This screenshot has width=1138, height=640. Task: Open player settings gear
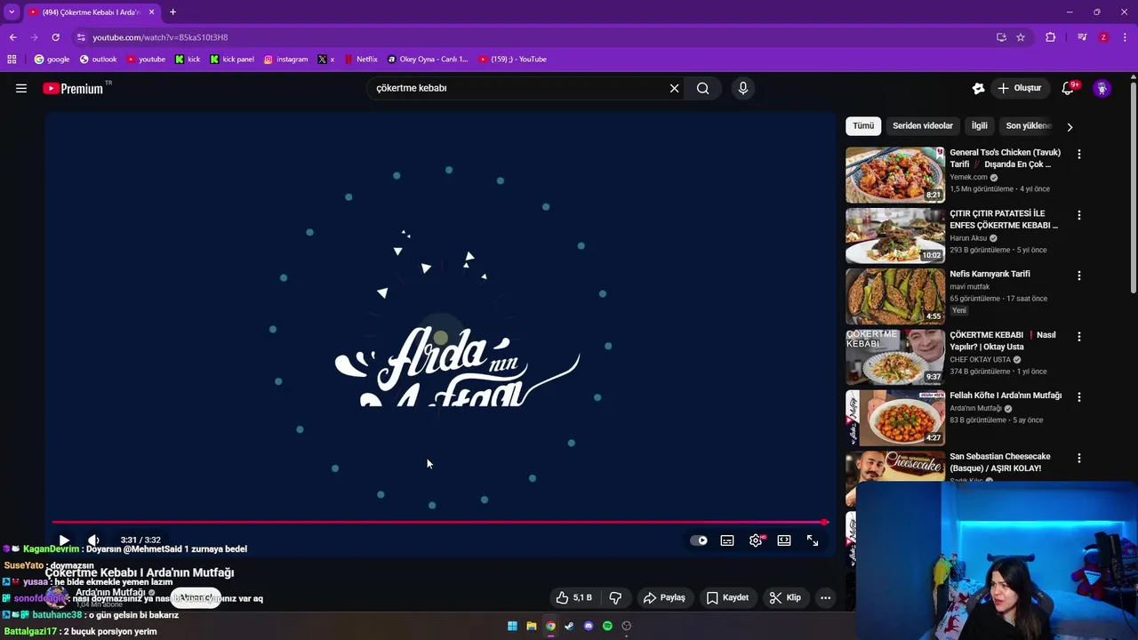click(756, 540)
